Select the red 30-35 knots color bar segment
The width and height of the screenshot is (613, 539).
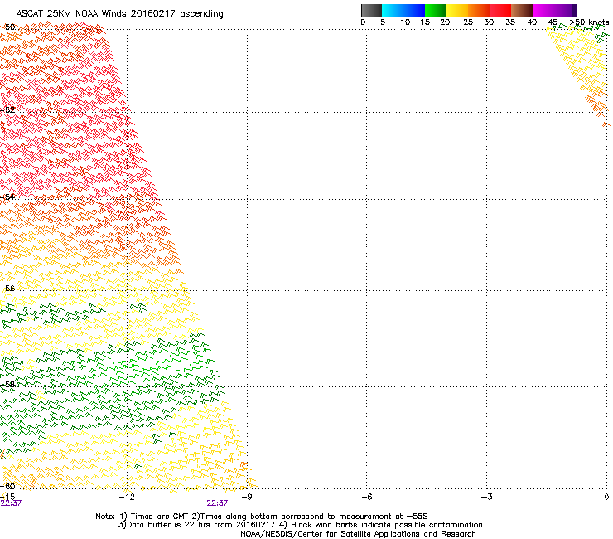(500, 10)
